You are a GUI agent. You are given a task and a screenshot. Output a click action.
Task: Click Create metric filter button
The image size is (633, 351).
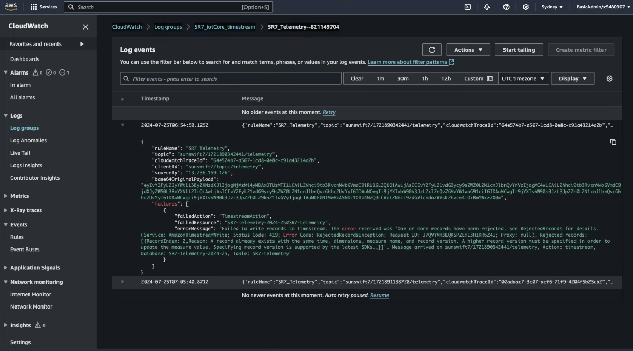581,50
